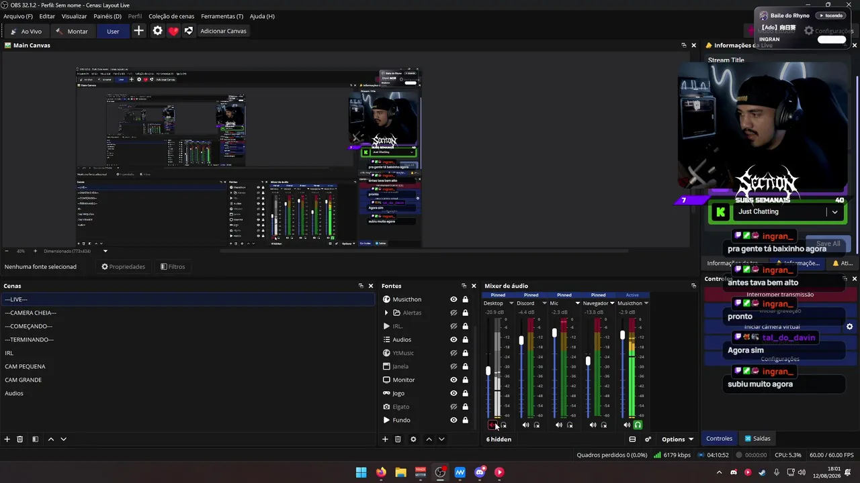Mute the Musicthon audio channel
860x483 pixels.
(627, 425)
